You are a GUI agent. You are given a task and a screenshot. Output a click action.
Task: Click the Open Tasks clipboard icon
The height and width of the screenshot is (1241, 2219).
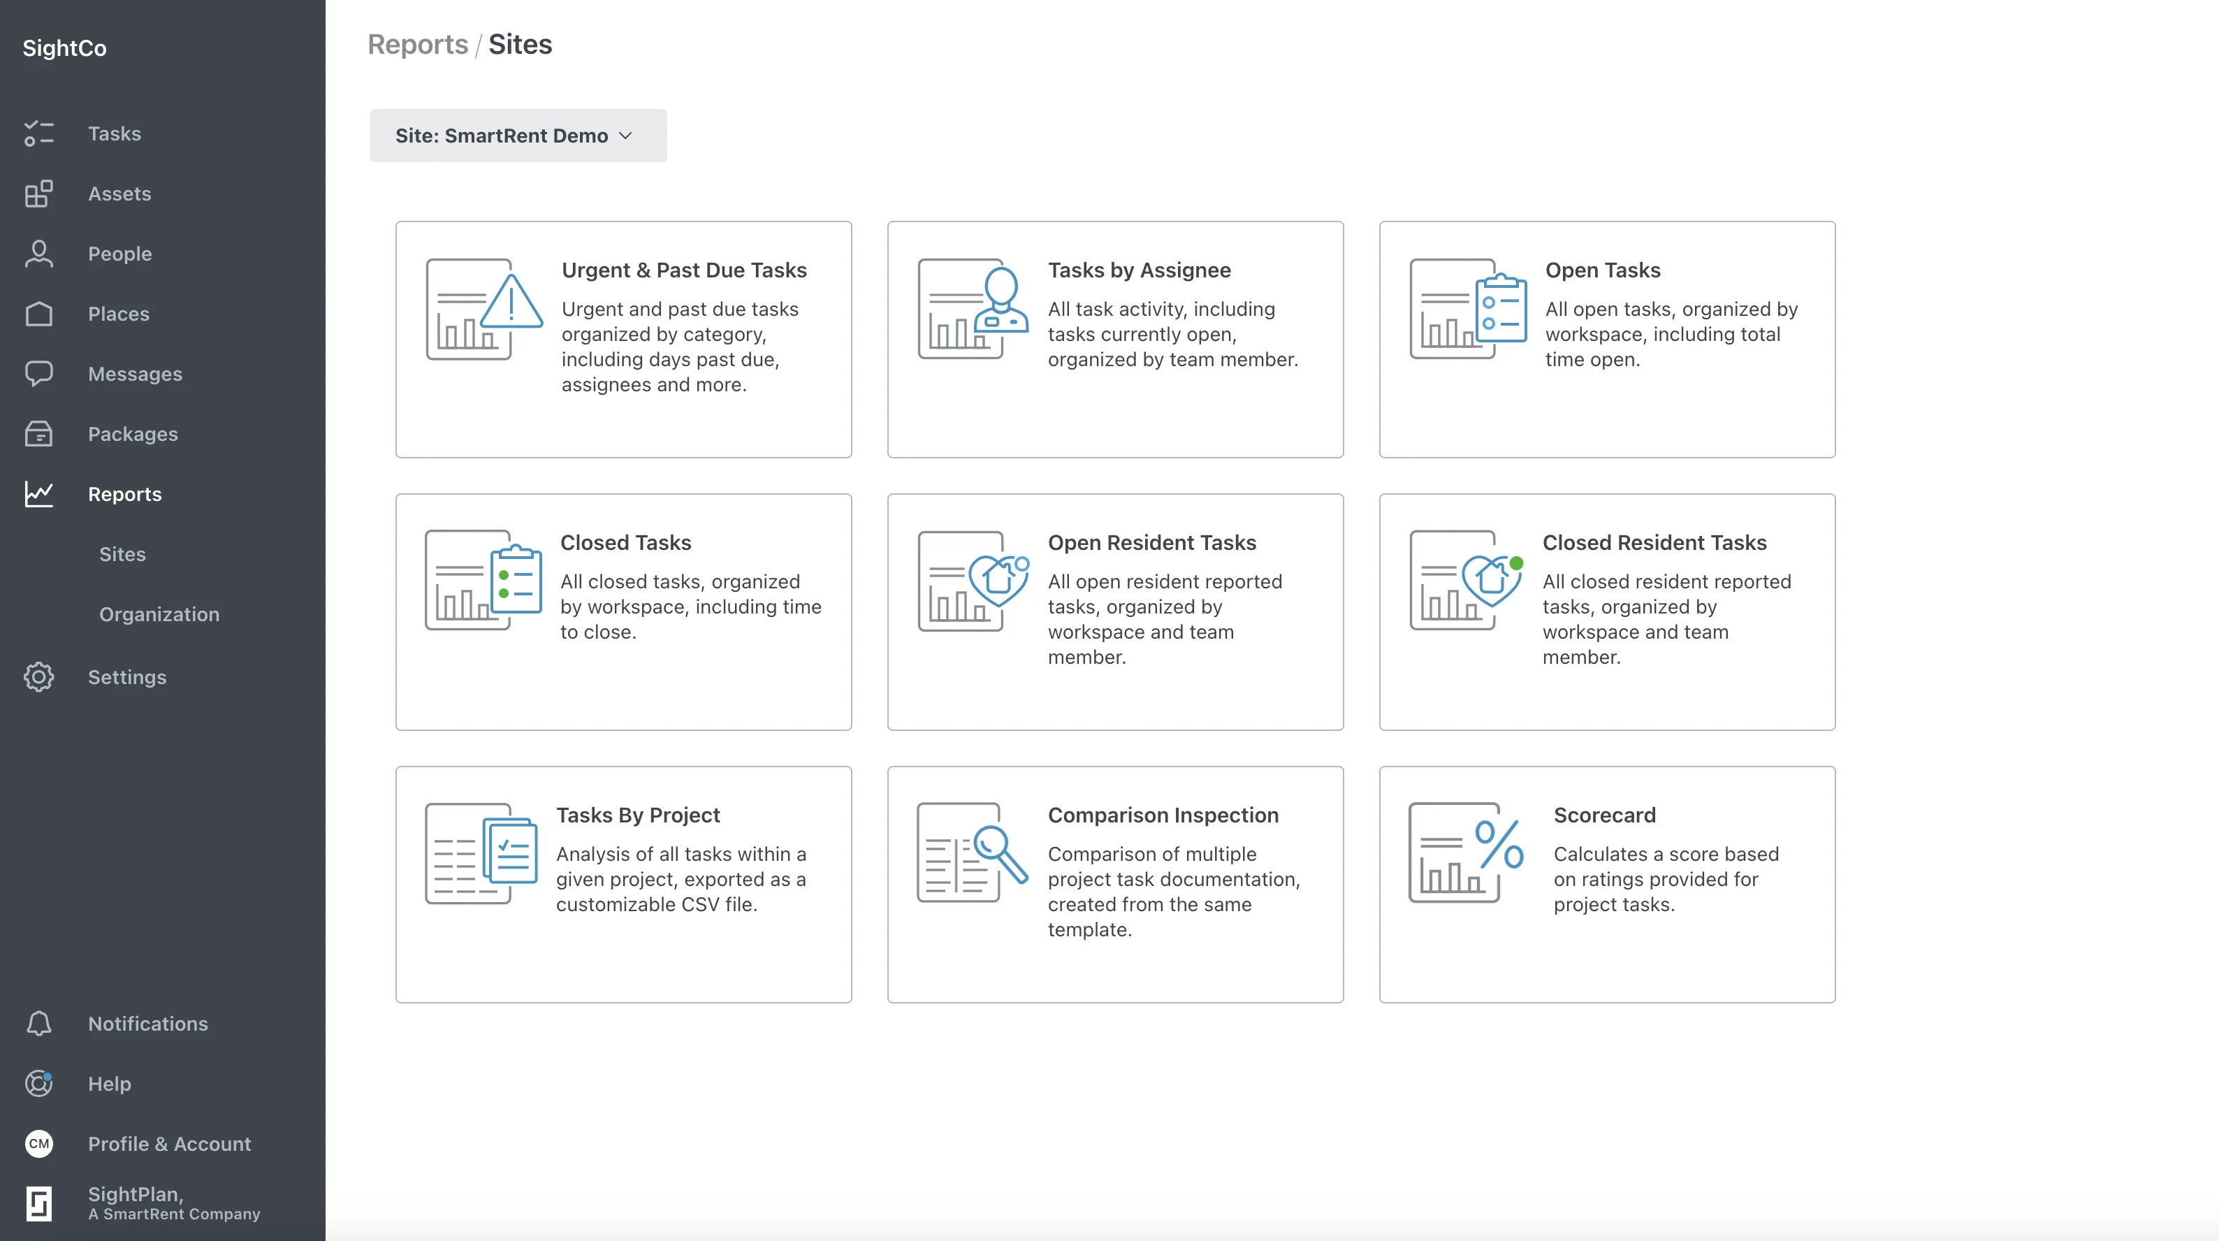click(x=1469, y=309)
